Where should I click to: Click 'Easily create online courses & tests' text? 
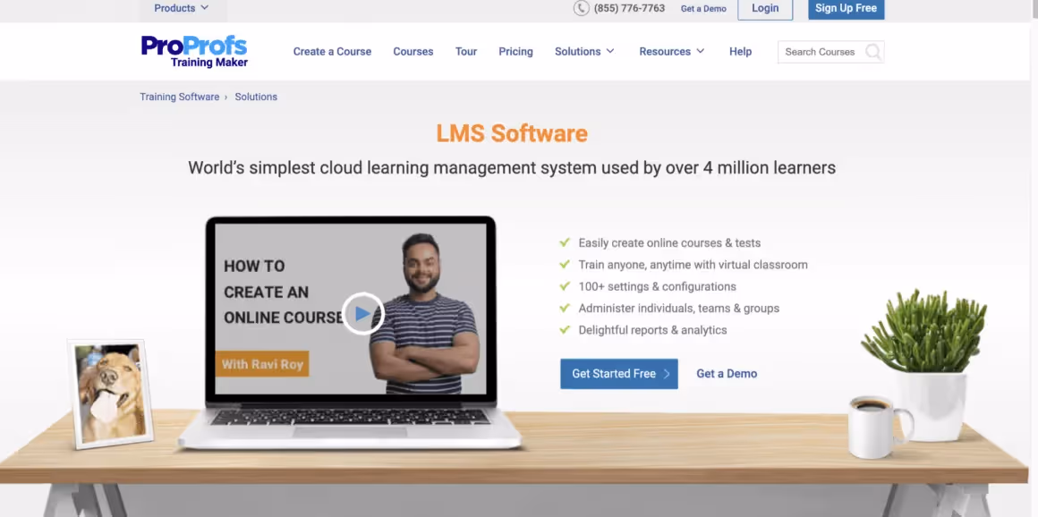click(x=669, y=243)
